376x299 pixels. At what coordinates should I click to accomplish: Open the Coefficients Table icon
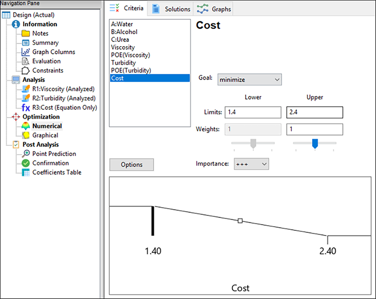[25, 173]
